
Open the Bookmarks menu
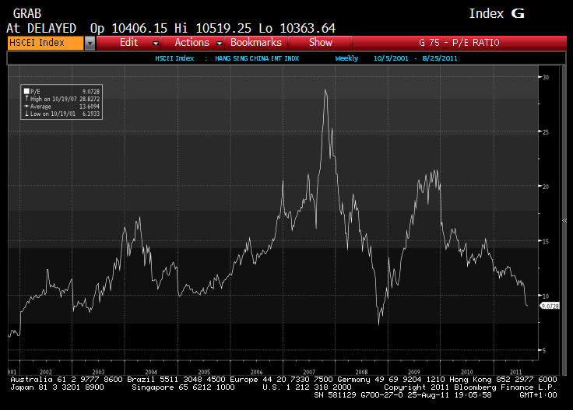(x=256, y=43)
